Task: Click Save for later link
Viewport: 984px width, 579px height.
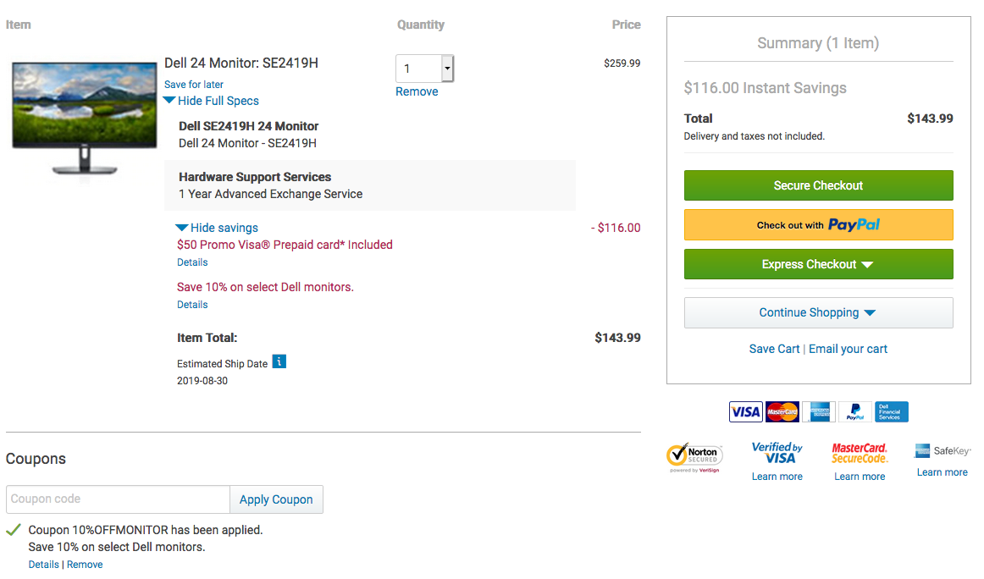Action: click(x=194, y=84)
